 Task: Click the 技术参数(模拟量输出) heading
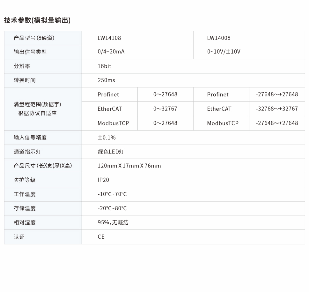tap(37, 20)
